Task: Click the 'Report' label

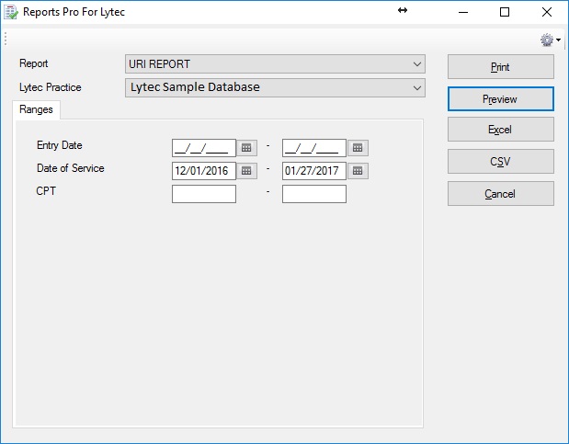Action: tap(34, 63)
